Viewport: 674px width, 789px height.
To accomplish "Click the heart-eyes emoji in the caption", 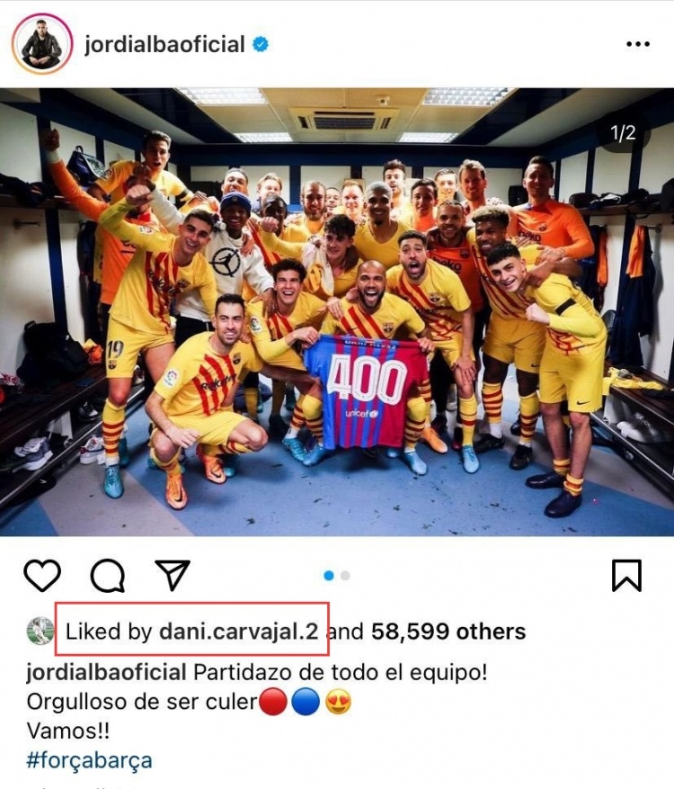I will pos(338,703).
